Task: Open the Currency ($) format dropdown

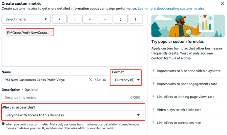Action: point(127,80)
